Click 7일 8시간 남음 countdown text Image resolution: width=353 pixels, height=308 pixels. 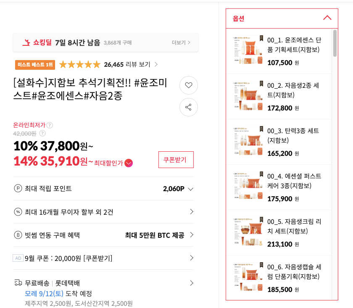[78, 42]
